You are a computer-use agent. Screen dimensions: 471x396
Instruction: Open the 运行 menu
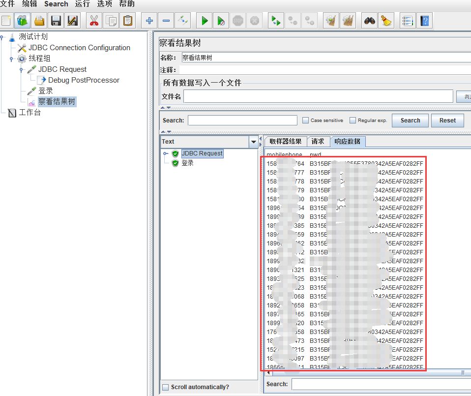coord(82,3)
